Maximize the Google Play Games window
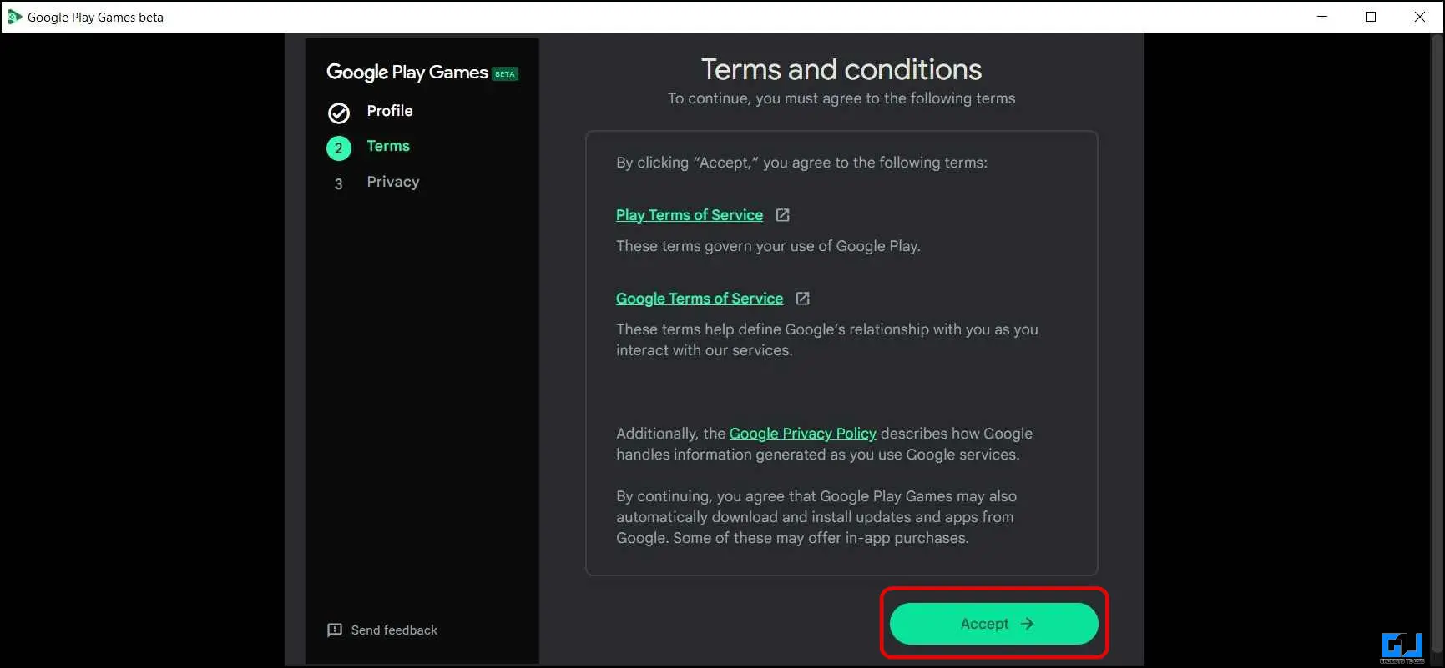The width and height of the screenshot is (1445, 668). click(1371, 17)
